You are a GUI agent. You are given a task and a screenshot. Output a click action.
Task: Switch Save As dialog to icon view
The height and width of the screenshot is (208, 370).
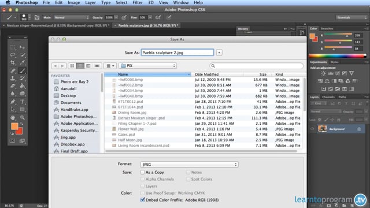pyautogui.click(x=72, y=66)
